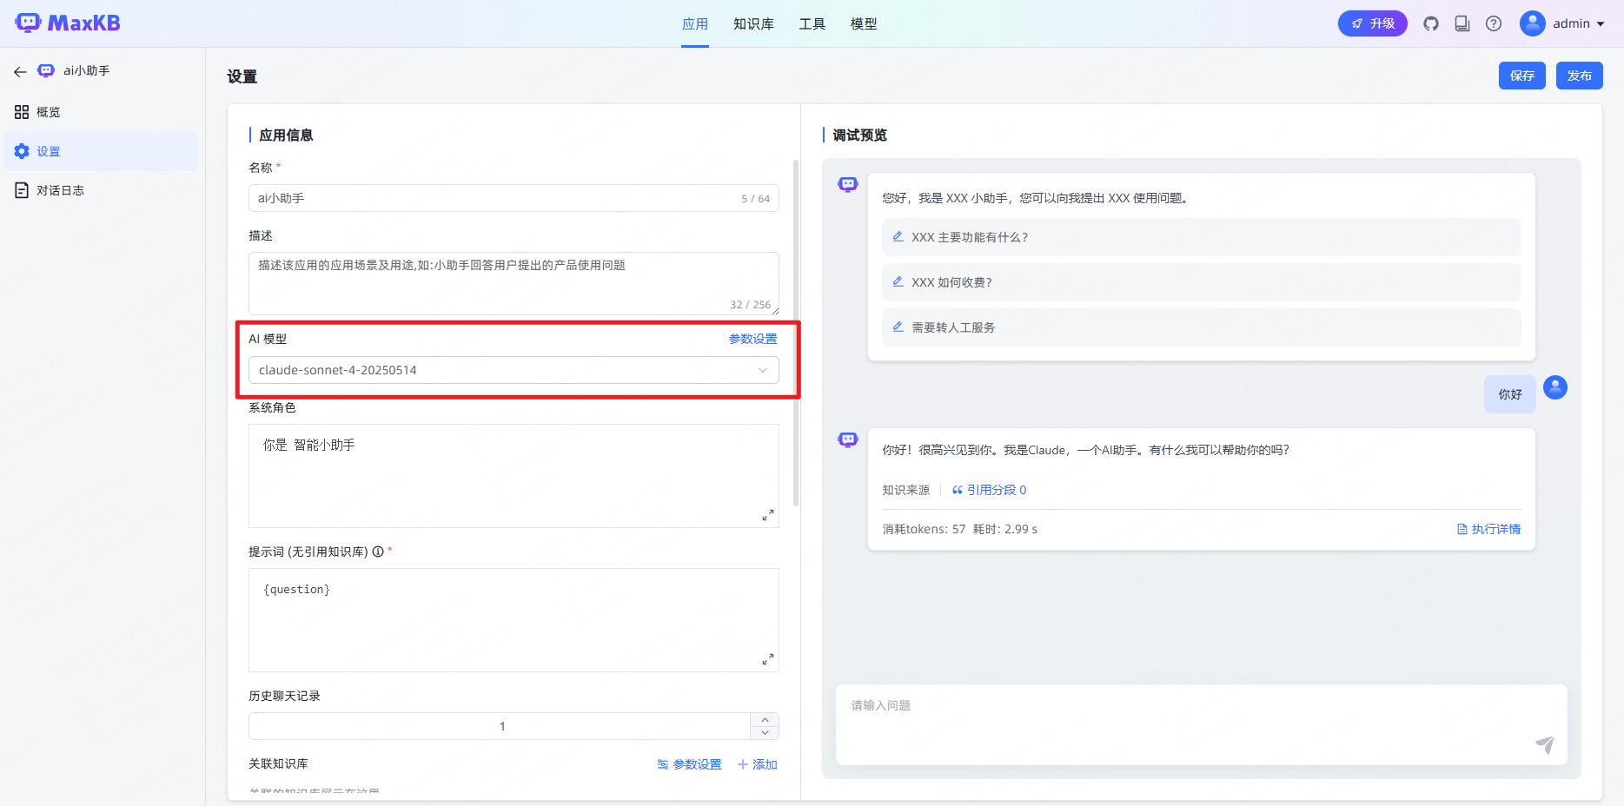
Task: Switch to the 应用 top tab
Action: (695, 23)
